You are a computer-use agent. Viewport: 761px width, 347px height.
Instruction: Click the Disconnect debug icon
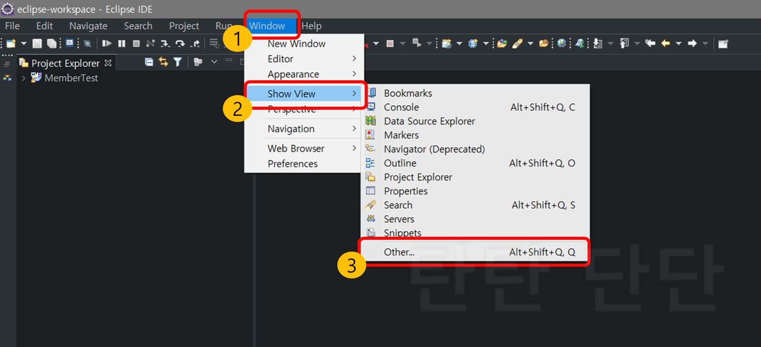coord(151,43)
